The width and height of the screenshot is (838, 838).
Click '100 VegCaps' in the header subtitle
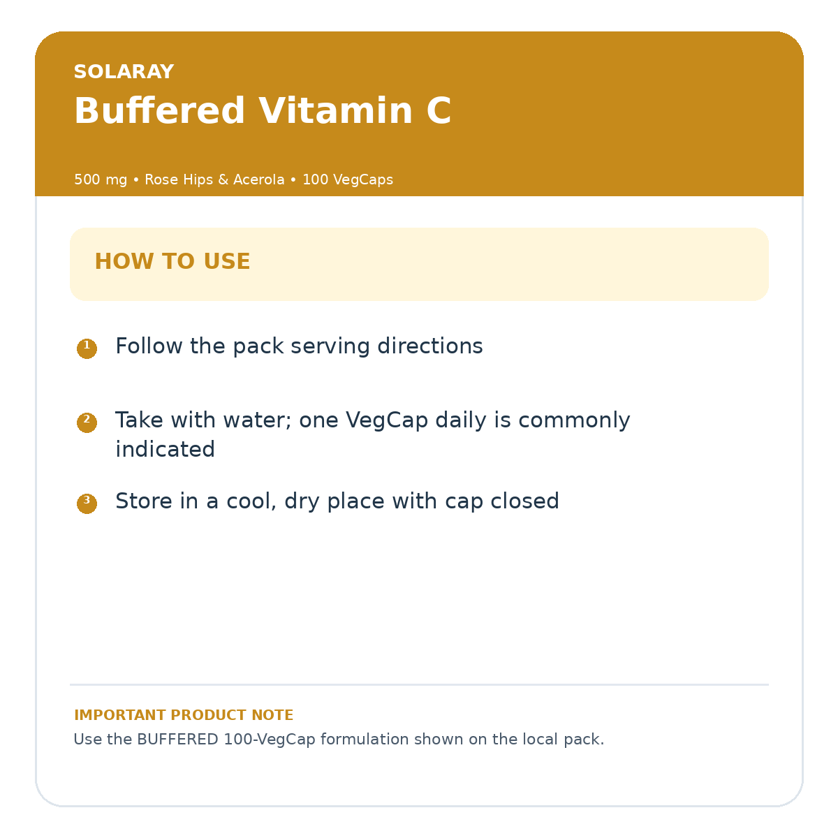pos(347,179)
